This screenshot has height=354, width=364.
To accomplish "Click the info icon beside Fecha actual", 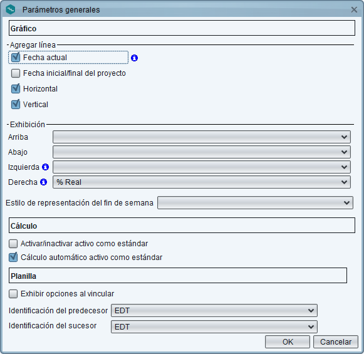I will point(134,58).
